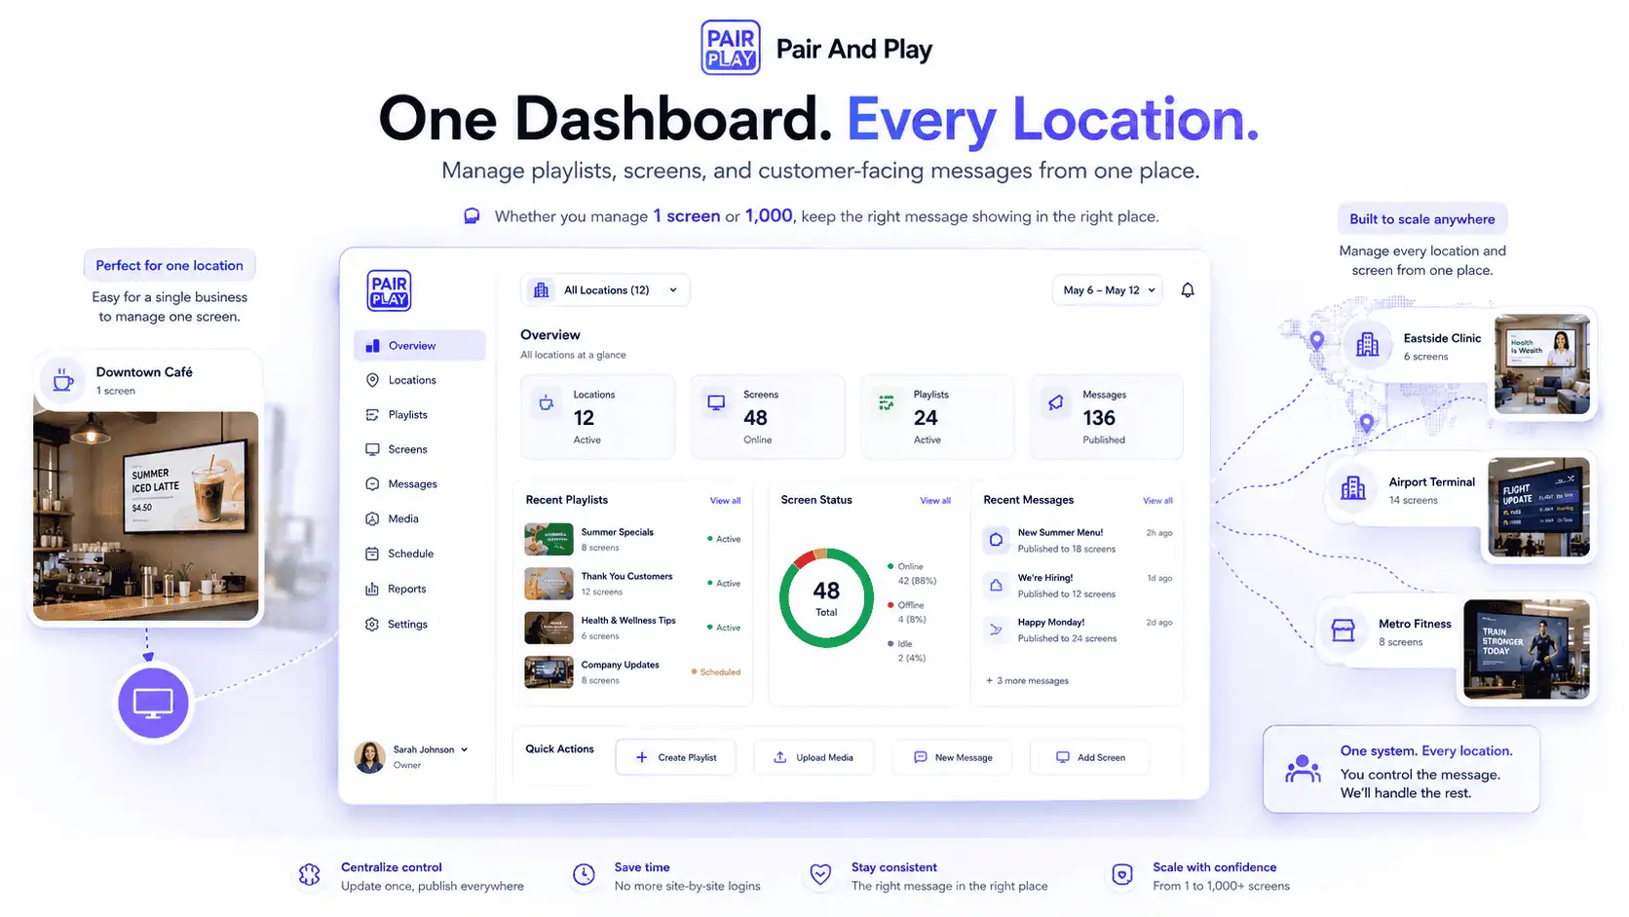Click the Eastside Clinic building icon

(x=1368, y=345)
